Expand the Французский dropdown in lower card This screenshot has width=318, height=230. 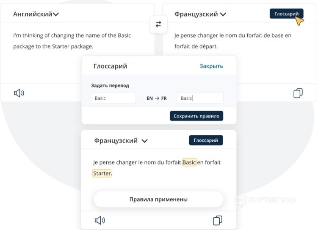click(121, 140)
